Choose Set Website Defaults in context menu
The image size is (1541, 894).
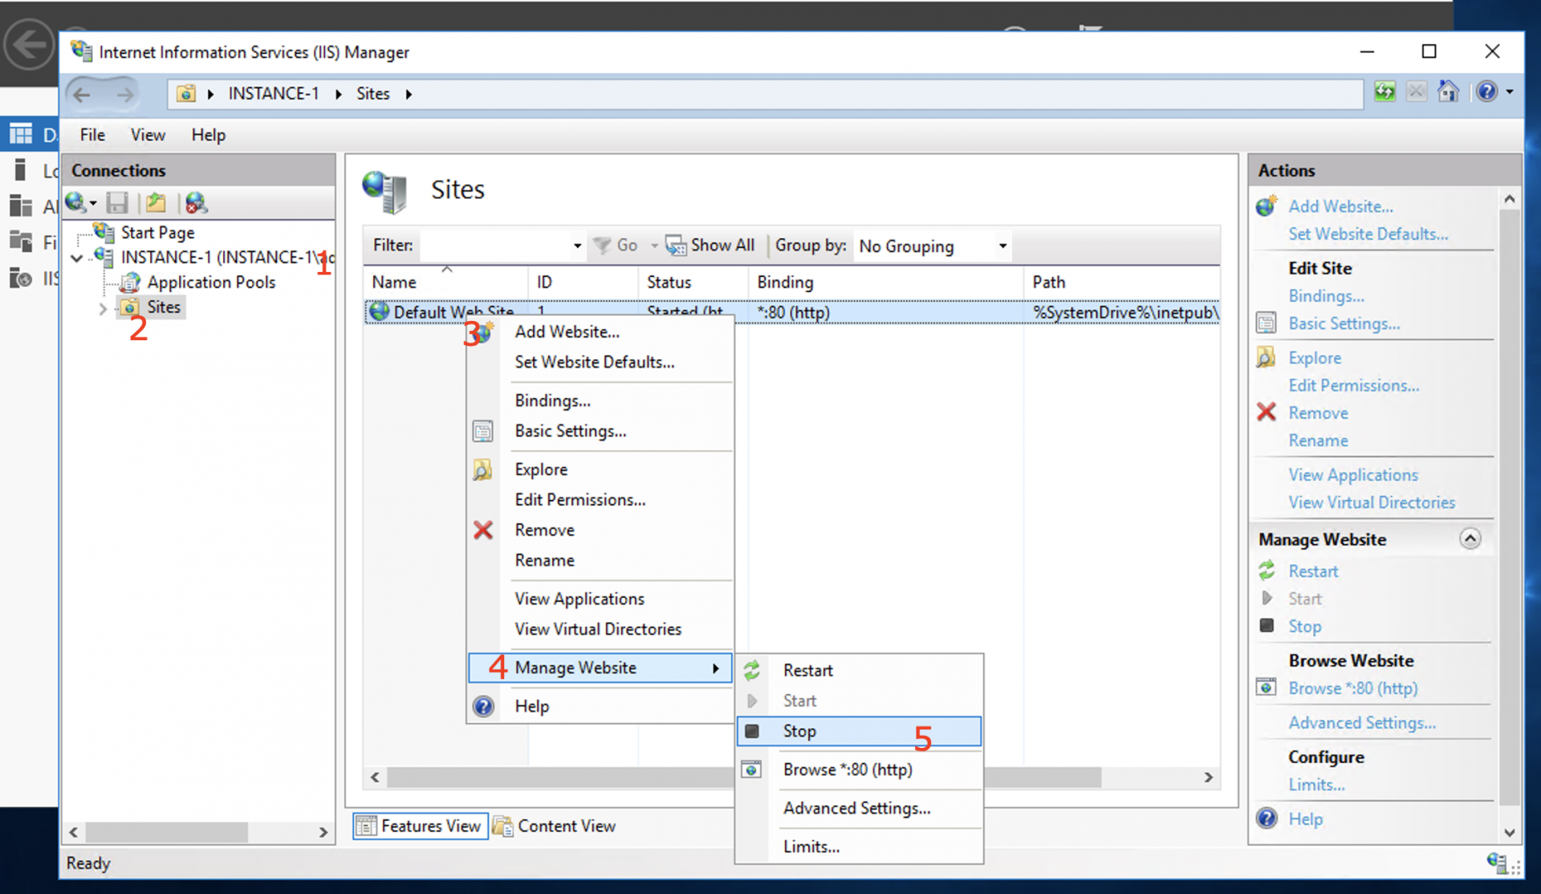point(594,362)
